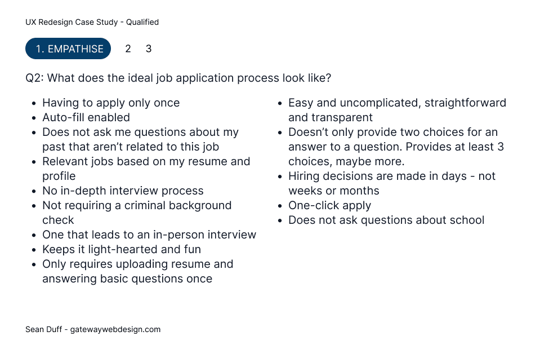540x349 pixels.
Task: Select the "Auto-fill enabled" bullet
Action: (x=86, y=118)
